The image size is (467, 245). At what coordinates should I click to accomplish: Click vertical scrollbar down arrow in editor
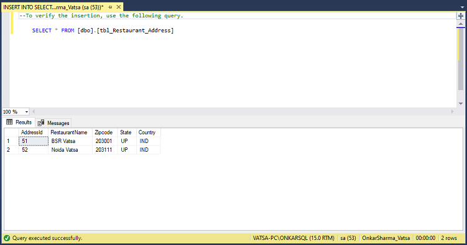(461, 104)
